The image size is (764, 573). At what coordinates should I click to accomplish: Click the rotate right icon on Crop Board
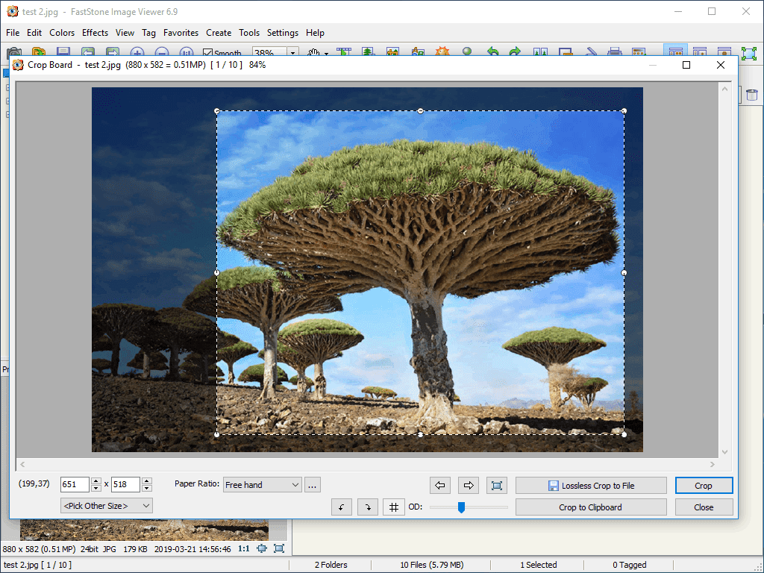(x=367, y=507)
